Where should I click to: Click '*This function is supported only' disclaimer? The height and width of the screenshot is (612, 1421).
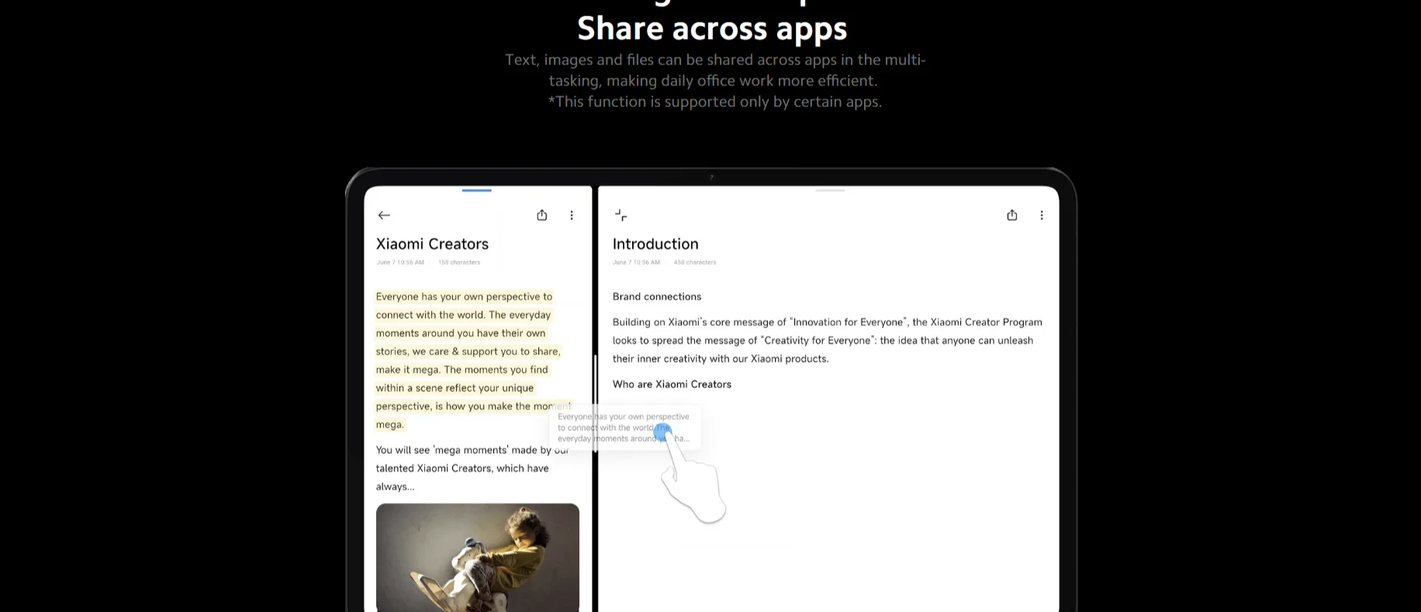pyautogui.click(x=714, y=102)
